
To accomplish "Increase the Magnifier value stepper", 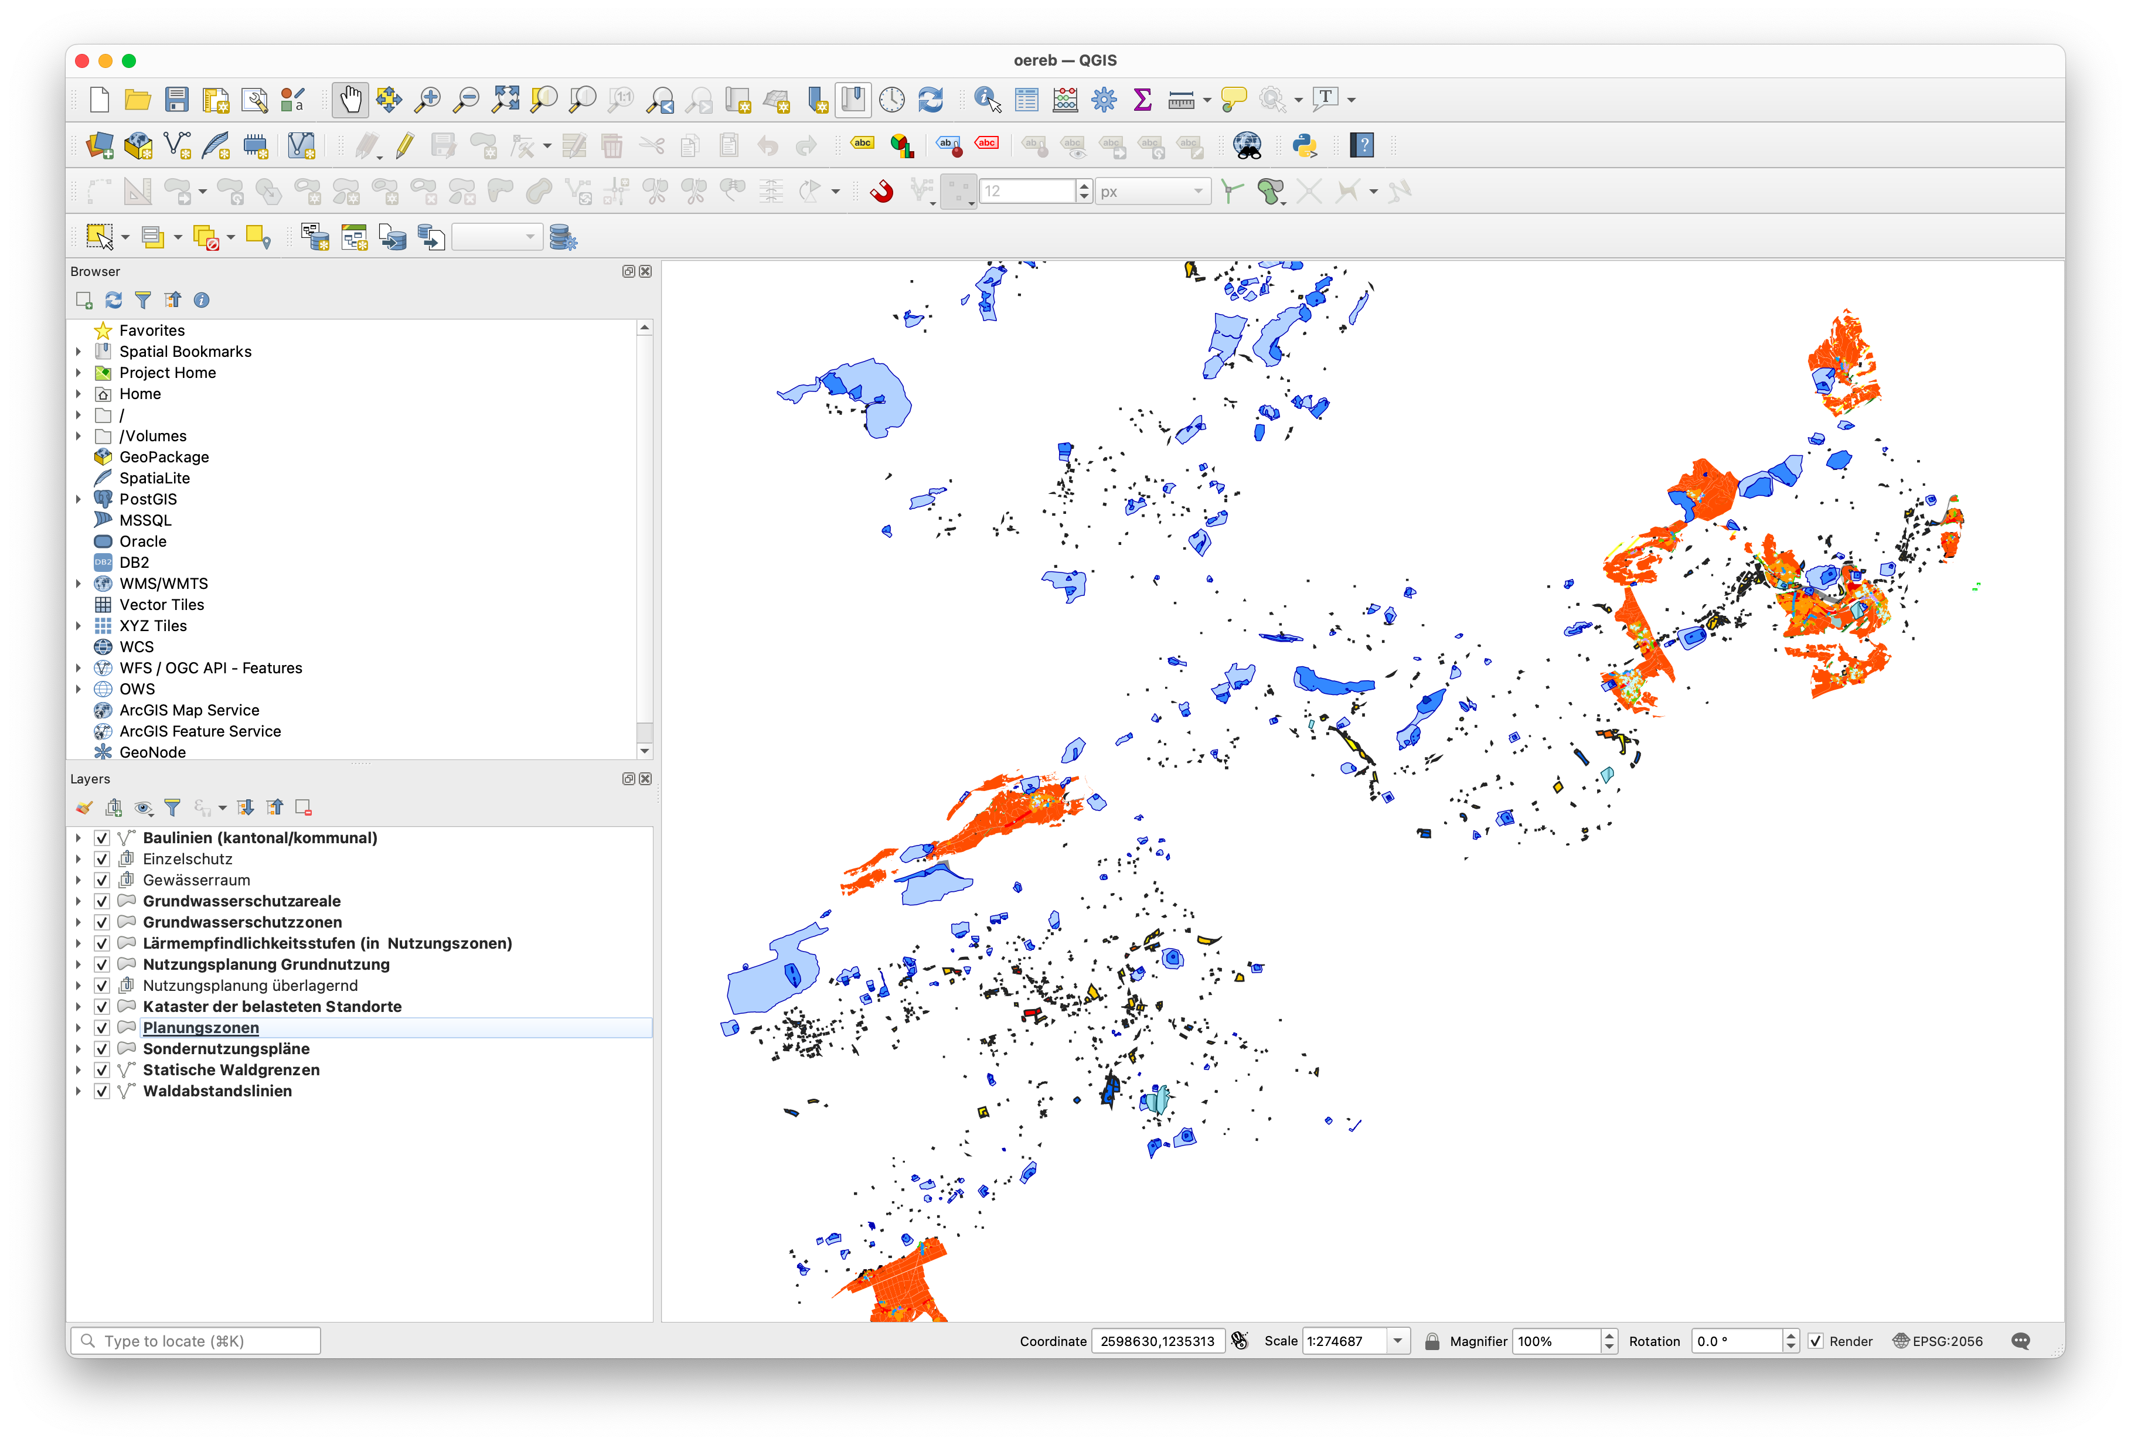I will click(1608, 1335).
